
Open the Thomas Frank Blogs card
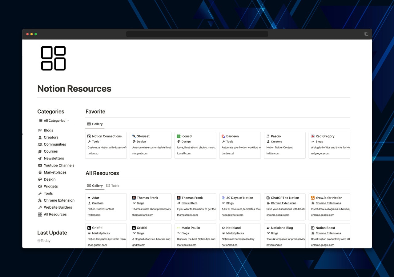click(x=151, y=207)
